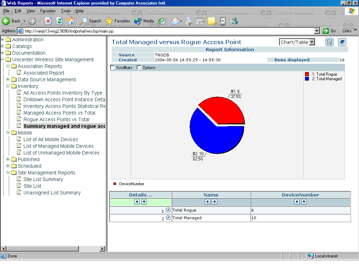
Task: Open the File menu
Action: (6, 11)
